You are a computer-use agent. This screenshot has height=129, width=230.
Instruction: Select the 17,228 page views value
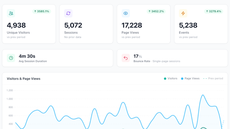click(132, 25)
